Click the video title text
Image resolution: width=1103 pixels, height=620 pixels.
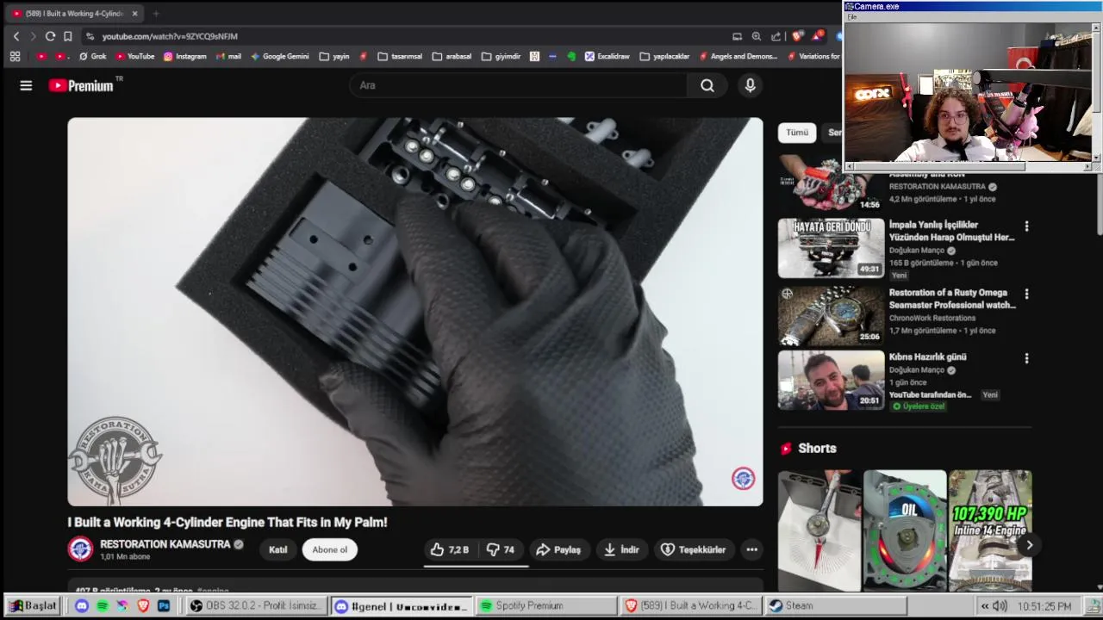(x=227, y=522)
